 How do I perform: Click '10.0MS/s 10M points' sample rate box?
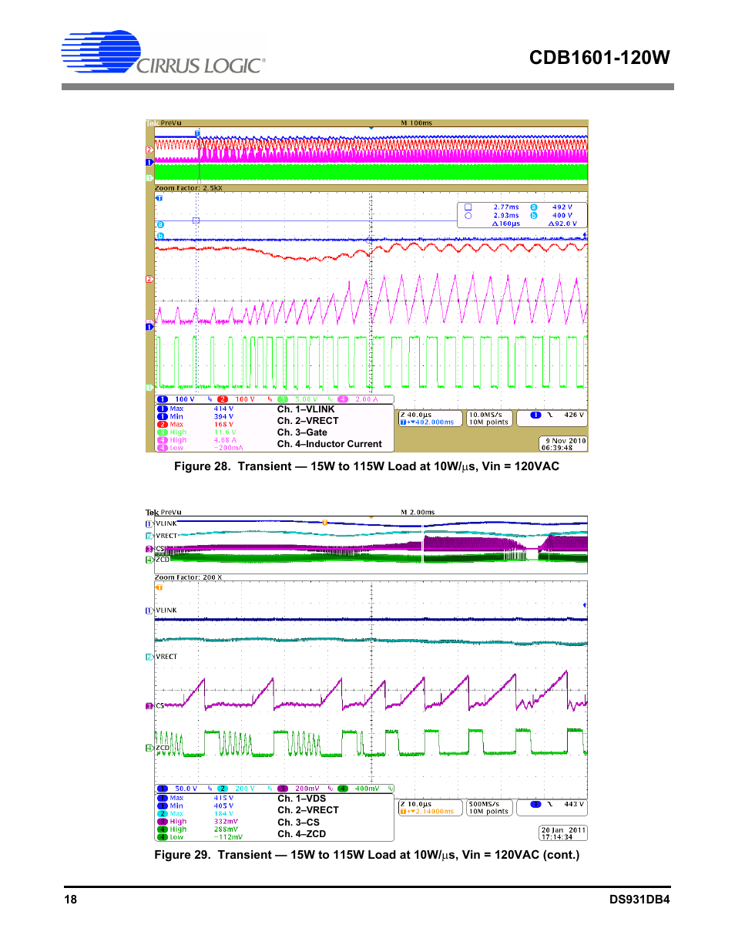point(489,419)
